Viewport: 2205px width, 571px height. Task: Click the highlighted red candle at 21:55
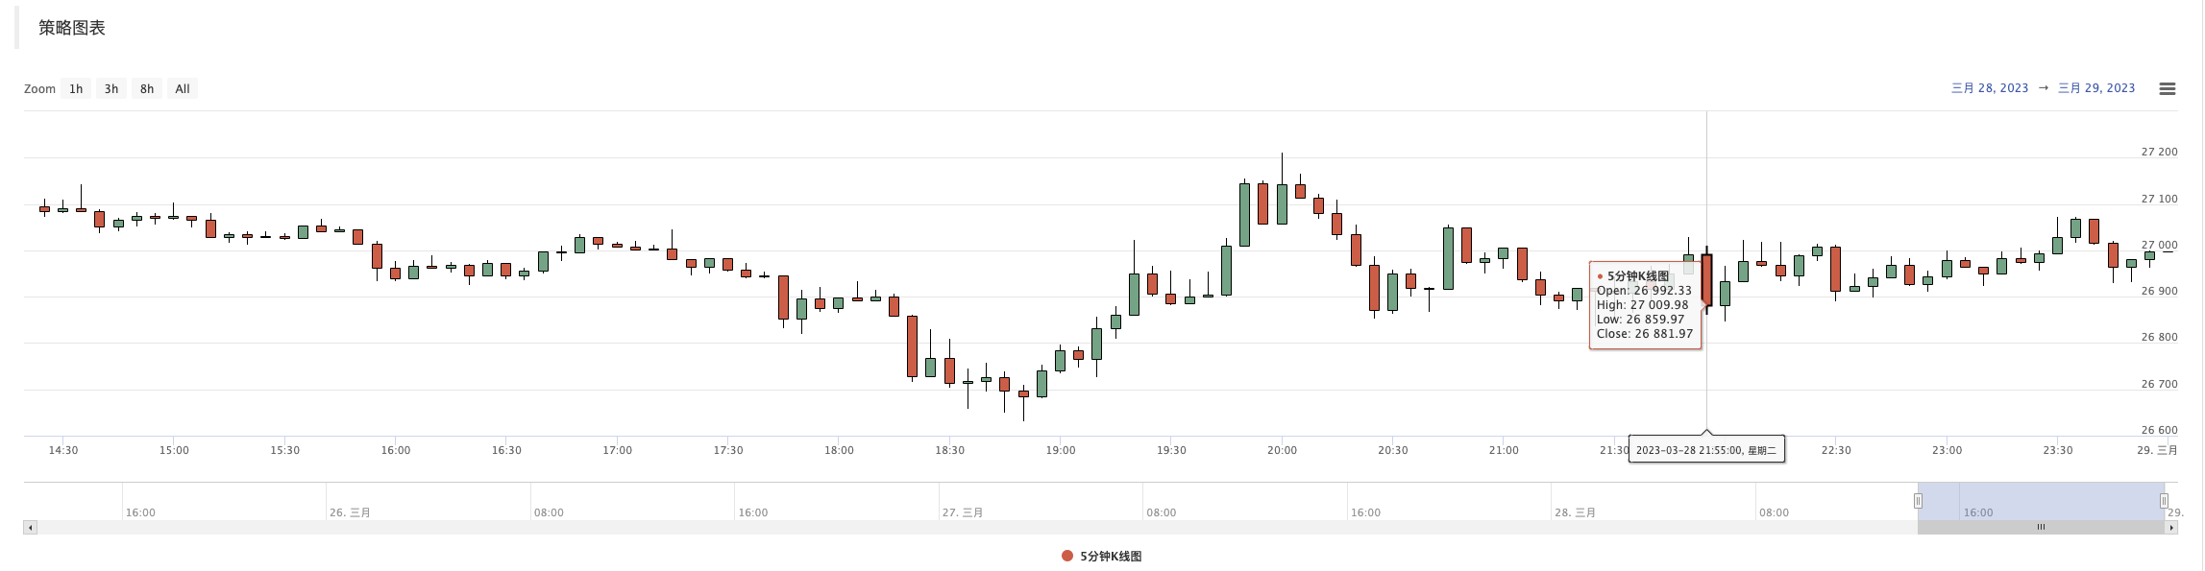pyautogui.click(x=1706, y=279)
